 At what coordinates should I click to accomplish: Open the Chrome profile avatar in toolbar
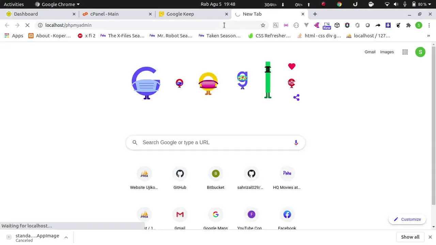419,25
